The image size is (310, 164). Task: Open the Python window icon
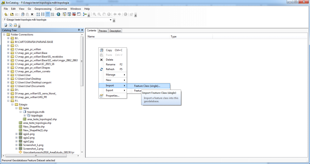79,14
